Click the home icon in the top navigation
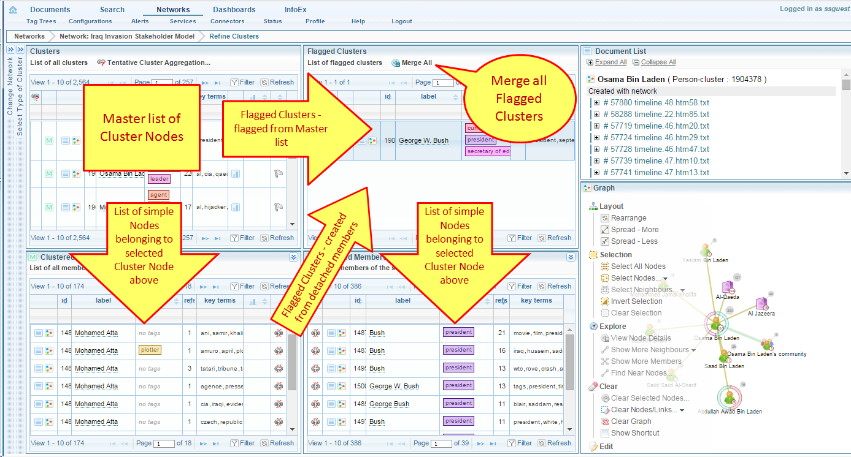This screenshot has width=851, height=457. coord(13,10)
